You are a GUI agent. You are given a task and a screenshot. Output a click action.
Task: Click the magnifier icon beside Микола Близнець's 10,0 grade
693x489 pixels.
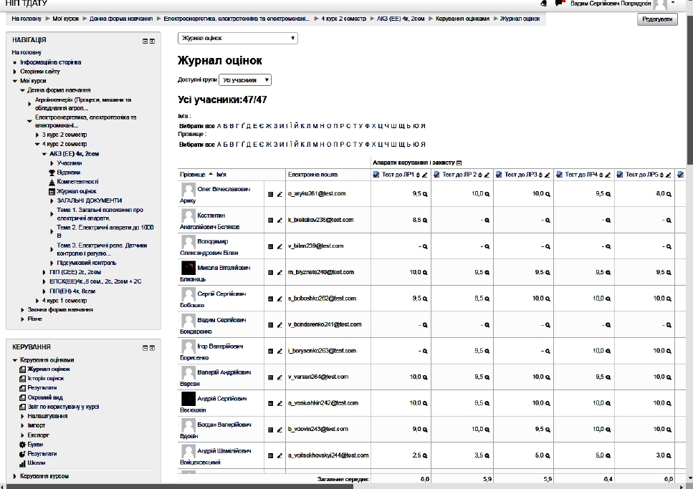pos(426,272)
